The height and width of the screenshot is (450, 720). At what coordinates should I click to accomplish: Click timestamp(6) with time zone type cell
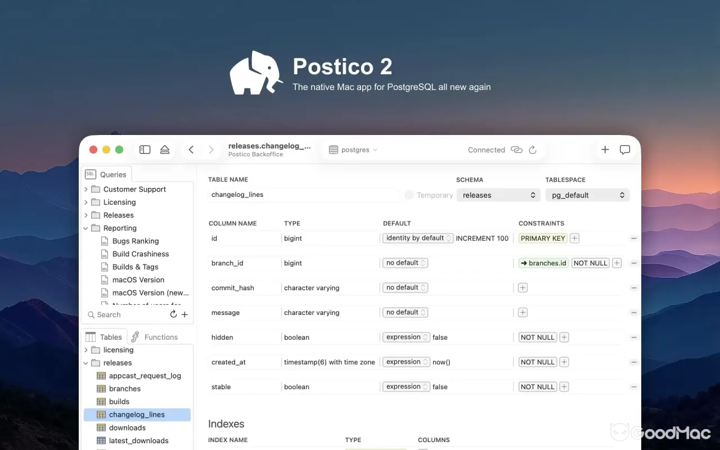pos(330,362)
